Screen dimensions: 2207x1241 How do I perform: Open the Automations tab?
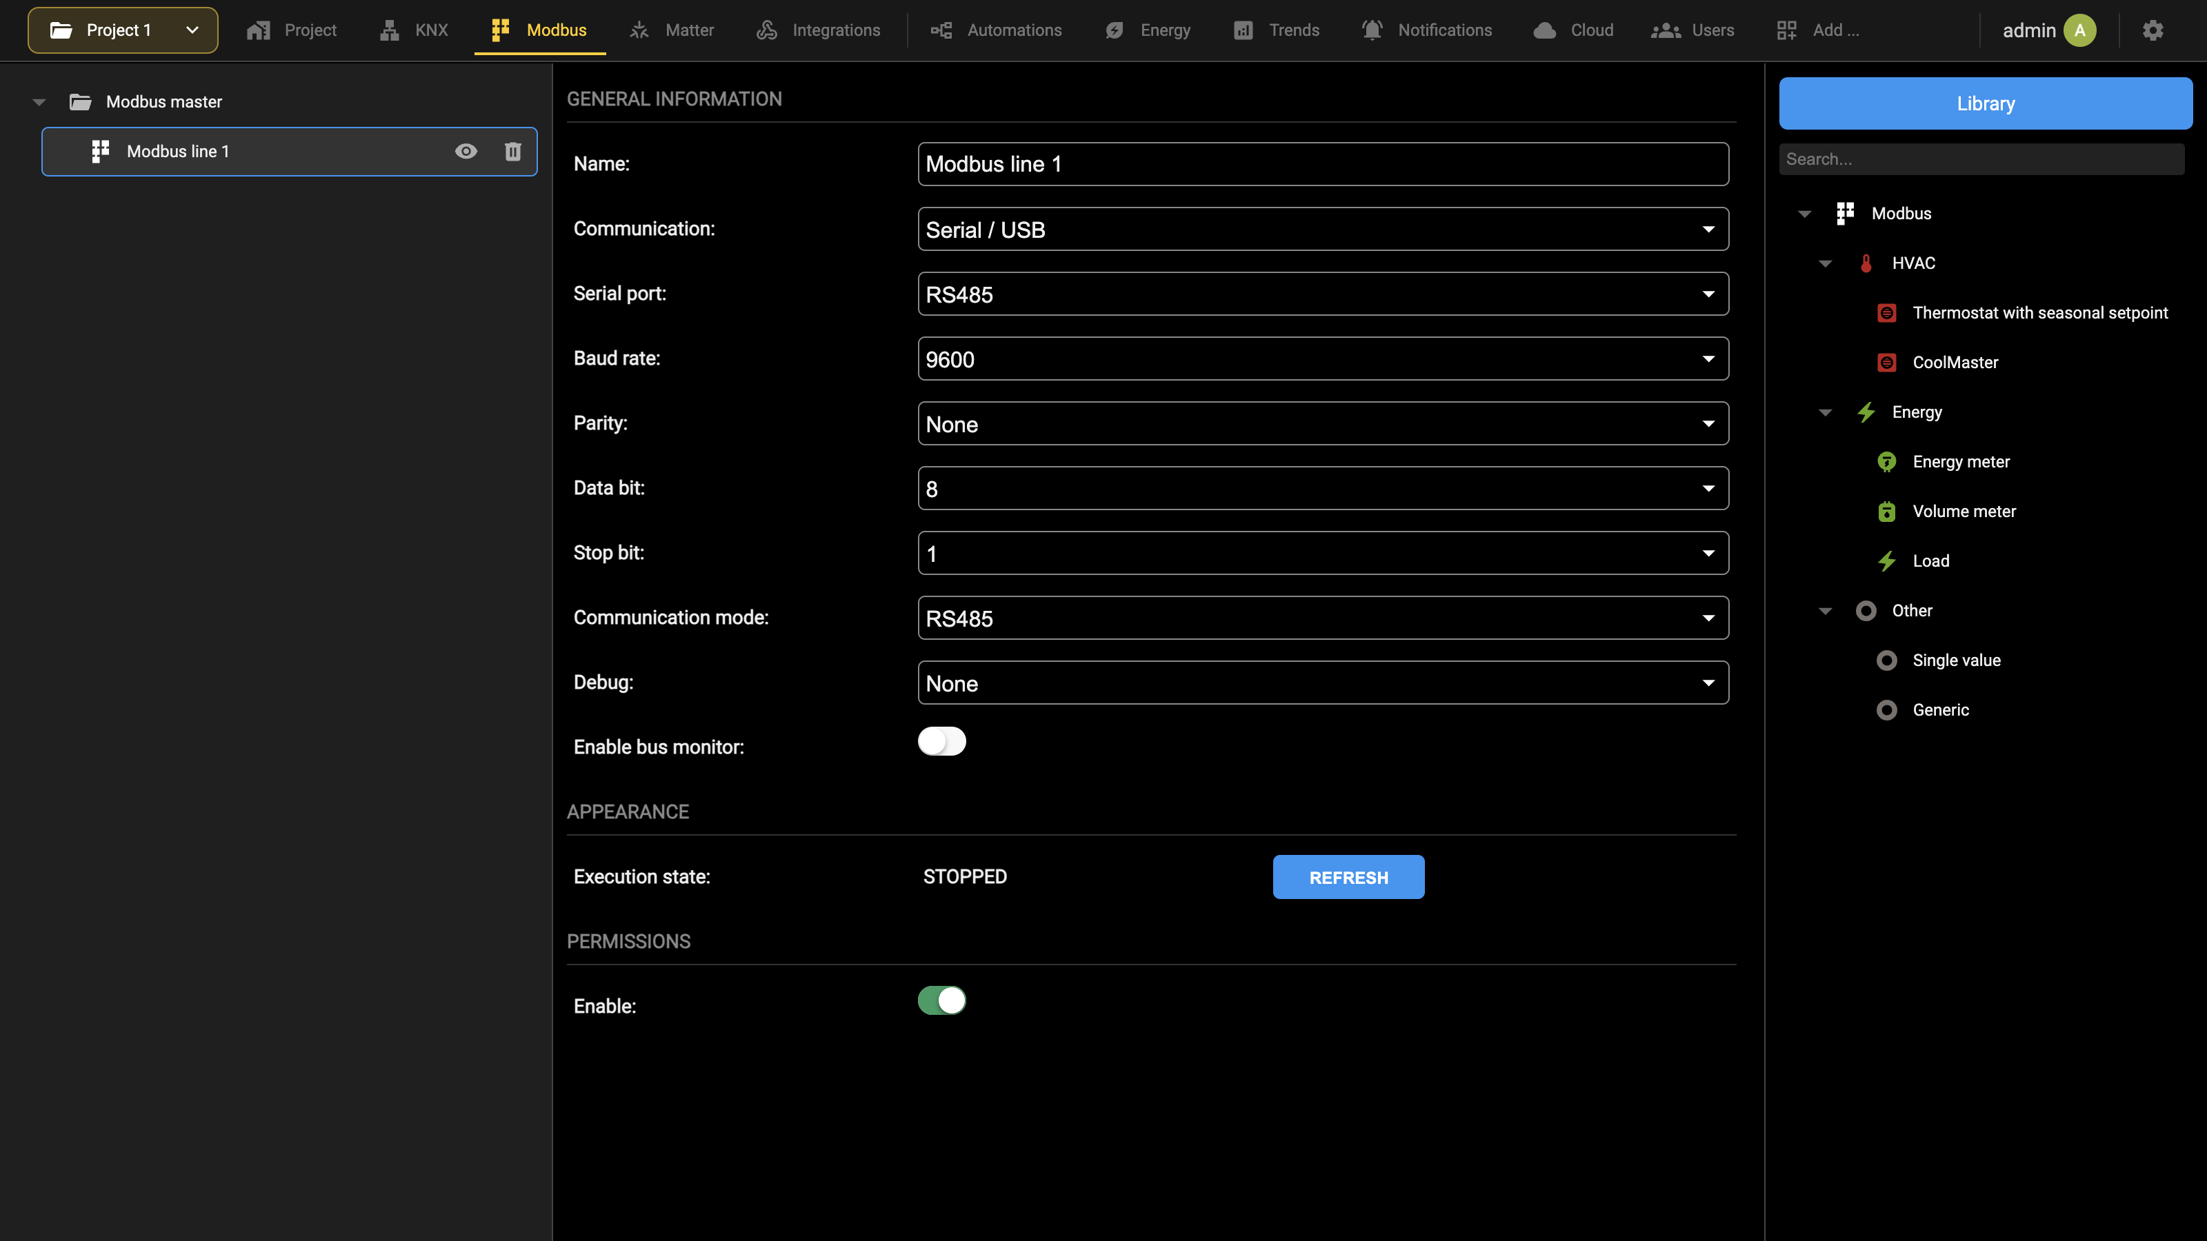[x=995, y=30]
